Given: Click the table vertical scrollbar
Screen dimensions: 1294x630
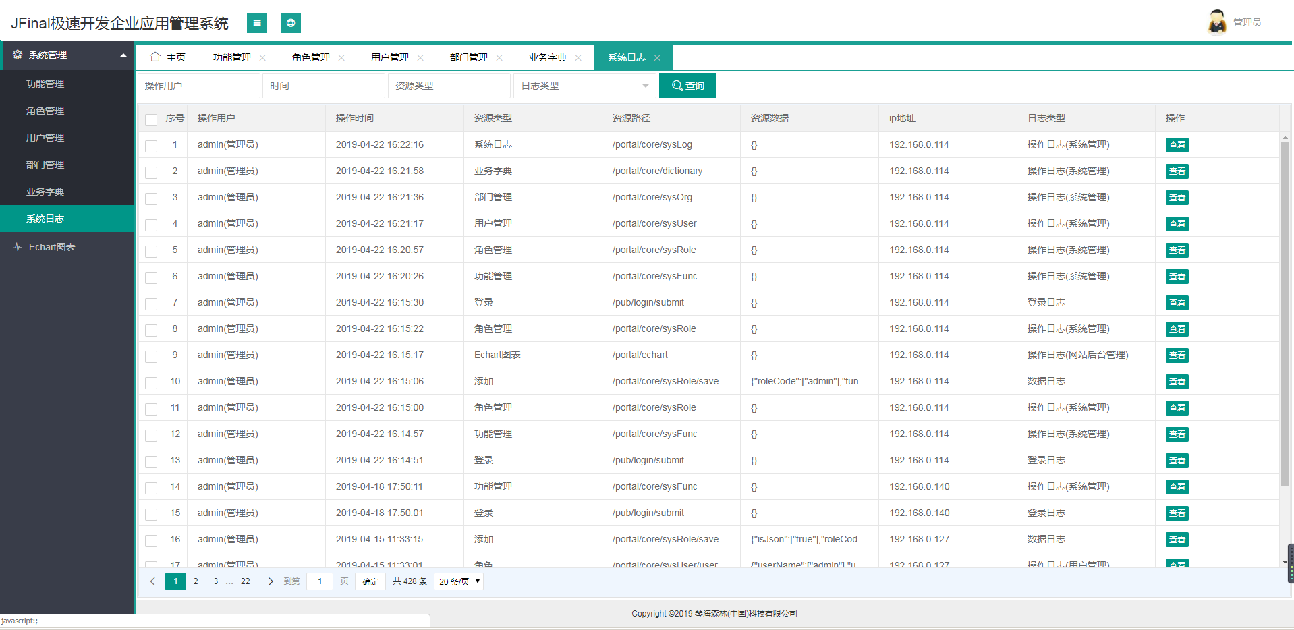Looking at the screenshot, I should coord(1285,314).
